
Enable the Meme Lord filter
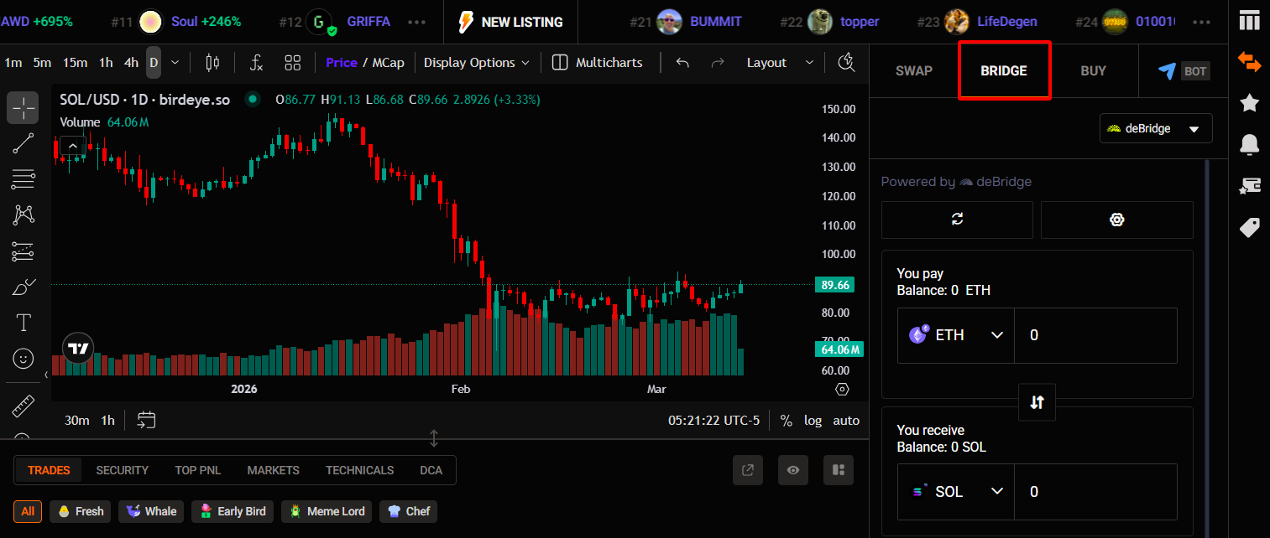tap(327, 511)
